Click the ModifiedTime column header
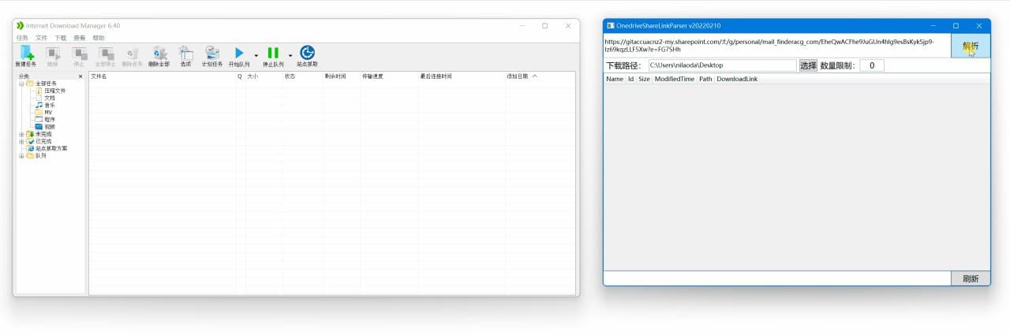Image resolution: width=1010 pixels, height=335 pixels. 675,79
